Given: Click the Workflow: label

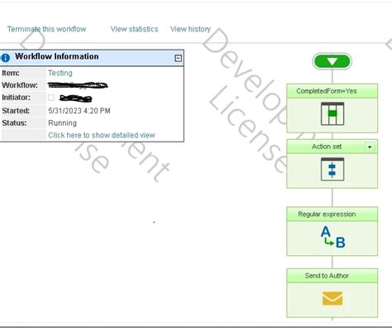Looking at the screenshot, I should coord(20,85).
